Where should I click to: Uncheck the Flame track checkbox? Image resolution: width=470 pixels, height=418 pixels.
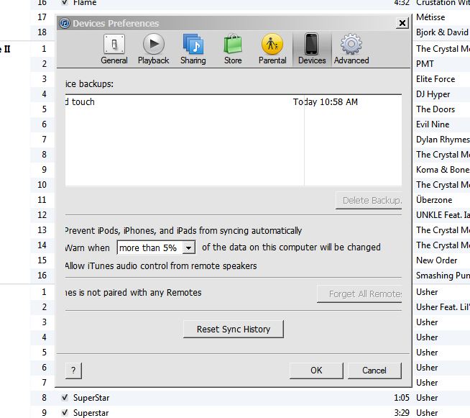click(65, 2)
